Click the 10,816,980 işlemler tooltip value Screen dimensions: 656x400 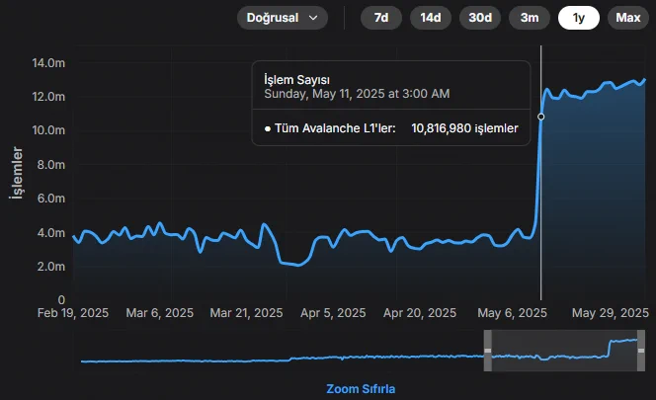click(464, 128)
